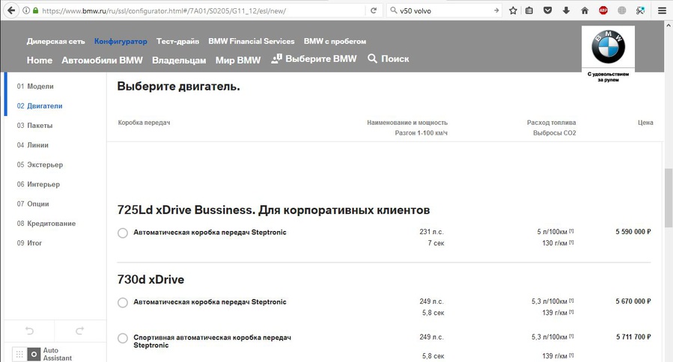This screenshot has height=362, width=673.
Task: Open Автомобили BMW menu
Action: point(102,60)
